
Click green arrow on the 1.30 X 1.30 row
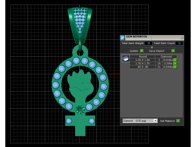tap(175, 60)
